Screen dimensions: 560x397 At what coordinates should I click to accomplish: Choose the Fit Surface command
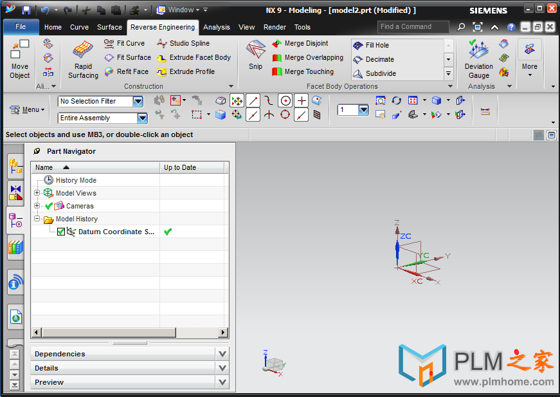[x=127, y=57]
